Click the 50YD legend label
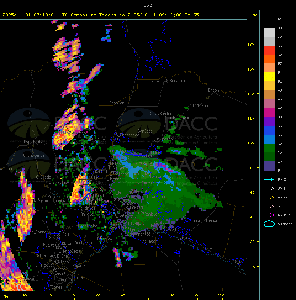 282,180
